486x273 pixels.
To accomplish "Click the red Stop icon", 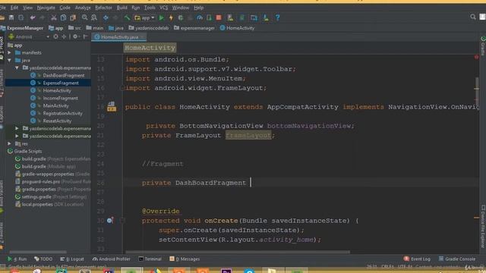I will 219,17.
